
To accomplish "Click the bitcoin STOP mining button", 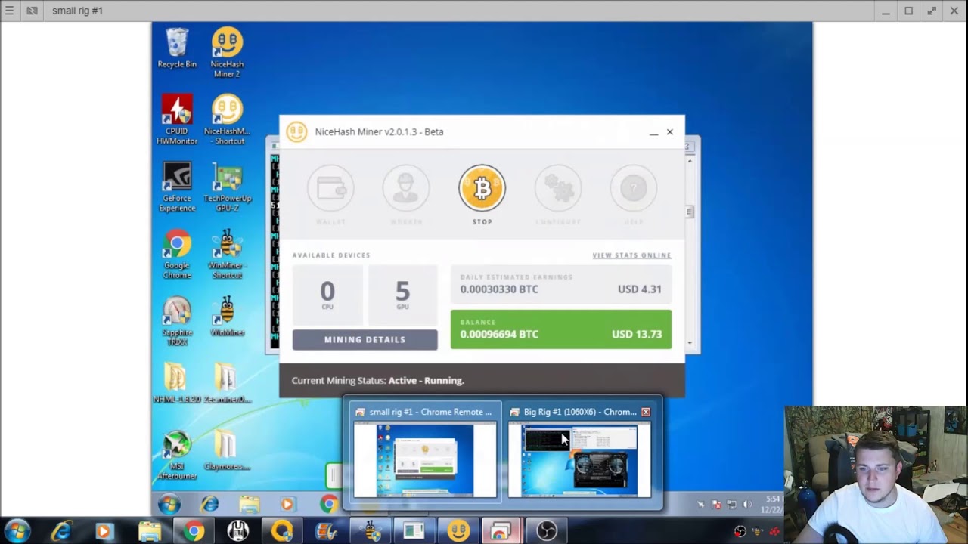I will (x=482, y=188).
